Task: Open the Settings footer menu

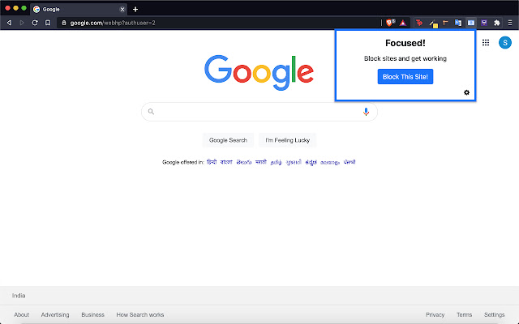Action: coord(494,315)
